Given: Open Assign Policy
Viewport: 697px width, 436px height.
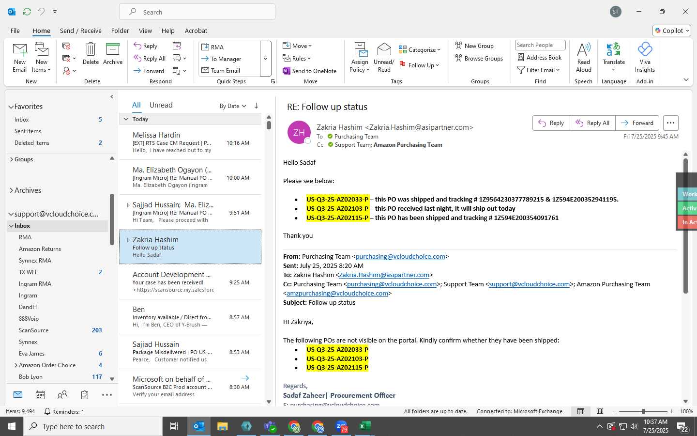Looking at the screenshot, I should (x=360, y=58).
